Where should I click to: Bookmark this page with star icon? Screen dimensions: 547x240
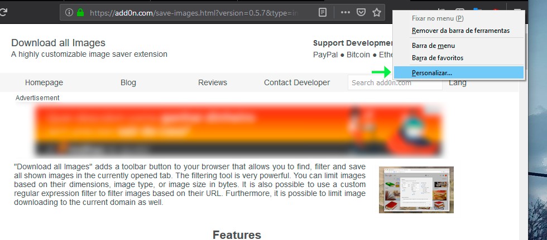376,12
